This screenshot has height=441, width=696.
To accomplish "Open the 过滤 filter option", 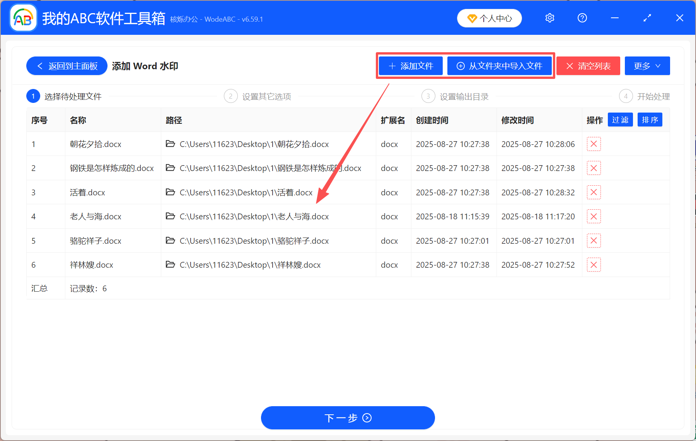I will click(x=620, y=120).
